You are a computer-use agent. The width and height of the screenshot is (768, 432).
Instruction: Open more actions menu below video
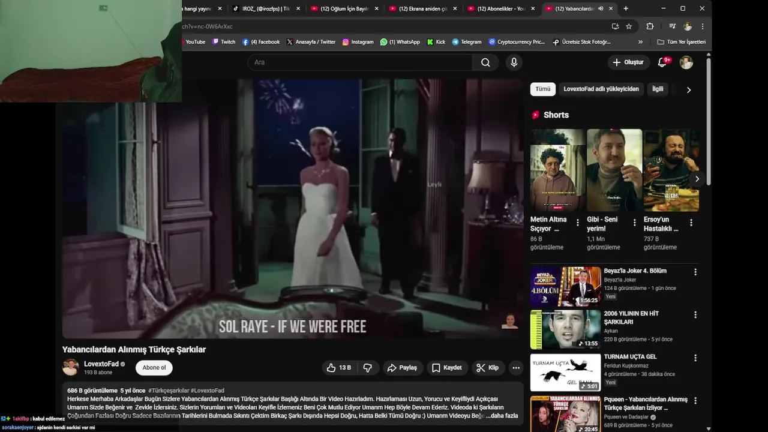[x=516, y=368]
